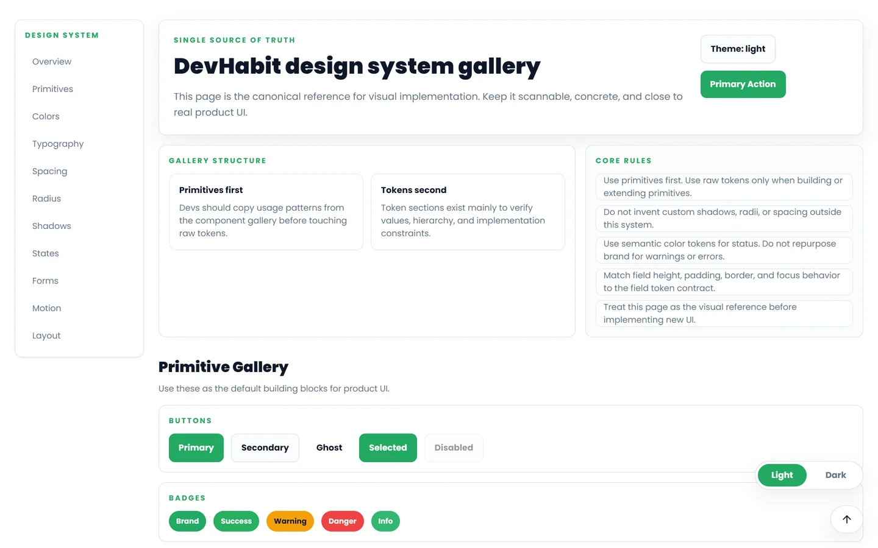Click the CORE RULES label
This screenshot has height=548, width=878.
coord(623,161)
